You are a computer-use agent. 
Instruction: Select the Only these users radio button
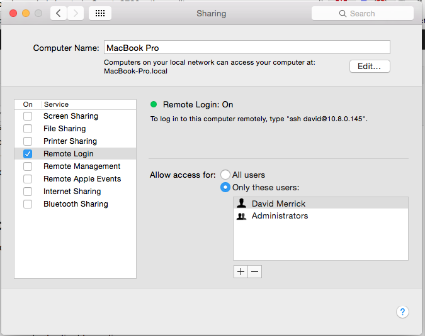point(225,187)
